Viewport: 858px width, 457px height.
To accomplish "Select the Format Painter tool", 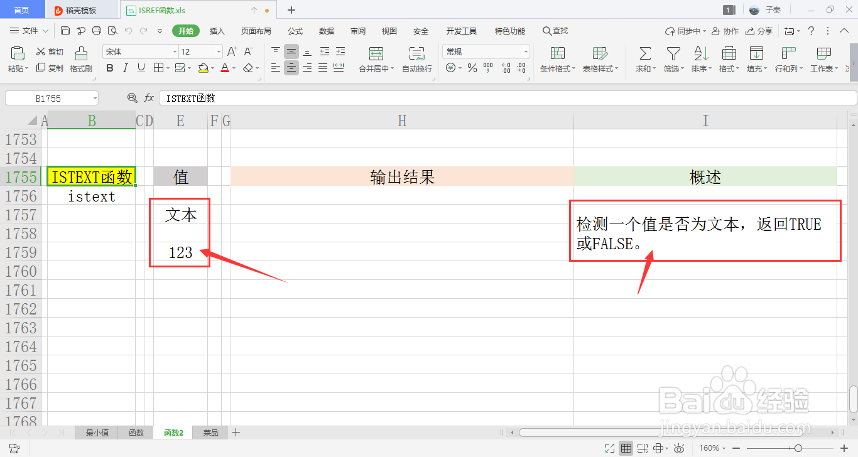I will [x=80, y=60].
